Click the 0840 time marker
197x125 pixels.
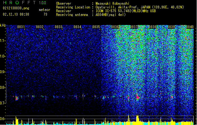point(190,27)
